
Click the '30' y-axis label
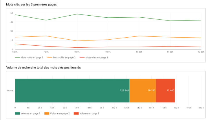(12, 31)
